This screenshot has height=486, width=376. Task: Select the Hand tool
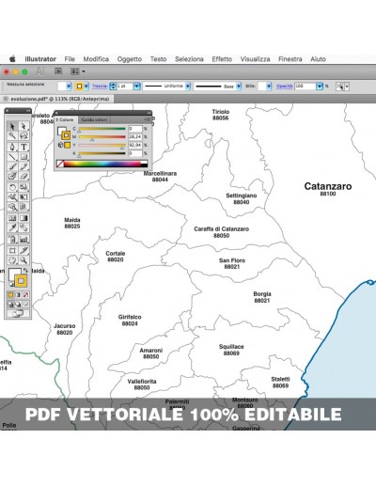(x=12, y=260)
